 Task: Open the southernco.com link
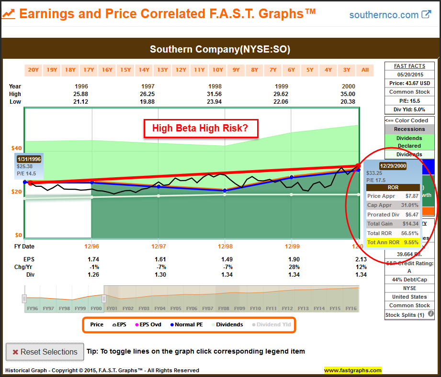(x=384, y=15)
